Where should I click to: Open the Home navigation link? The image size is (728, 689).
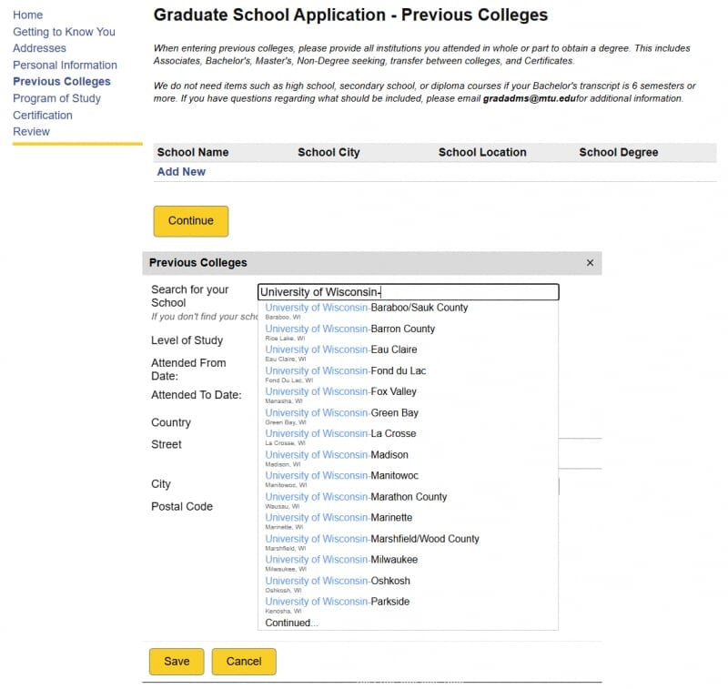pyautogui.click(x=28, y=15)
